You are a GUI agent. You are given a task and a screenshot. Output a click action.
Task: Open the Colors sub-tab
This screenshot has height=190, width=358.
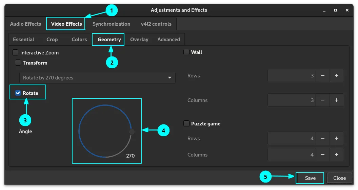[x=79, y=40]
